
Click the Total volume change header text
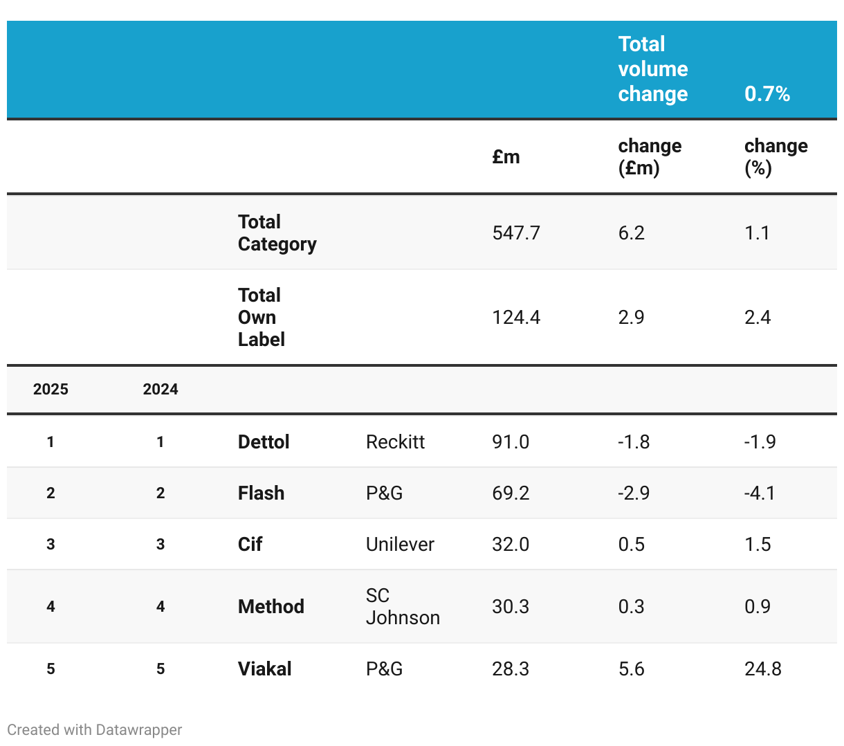pyautogui.click(x=653, y=69)
